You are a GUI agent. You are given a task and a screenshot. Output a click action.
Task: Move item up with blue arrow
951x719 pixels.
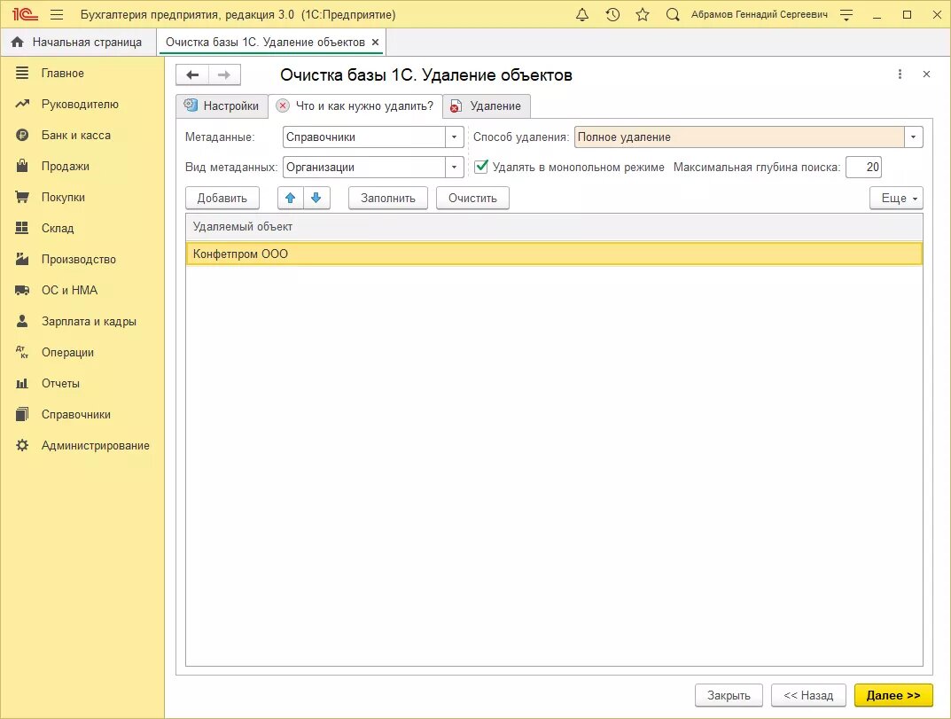pyautogui.click(x=291, y=198)
